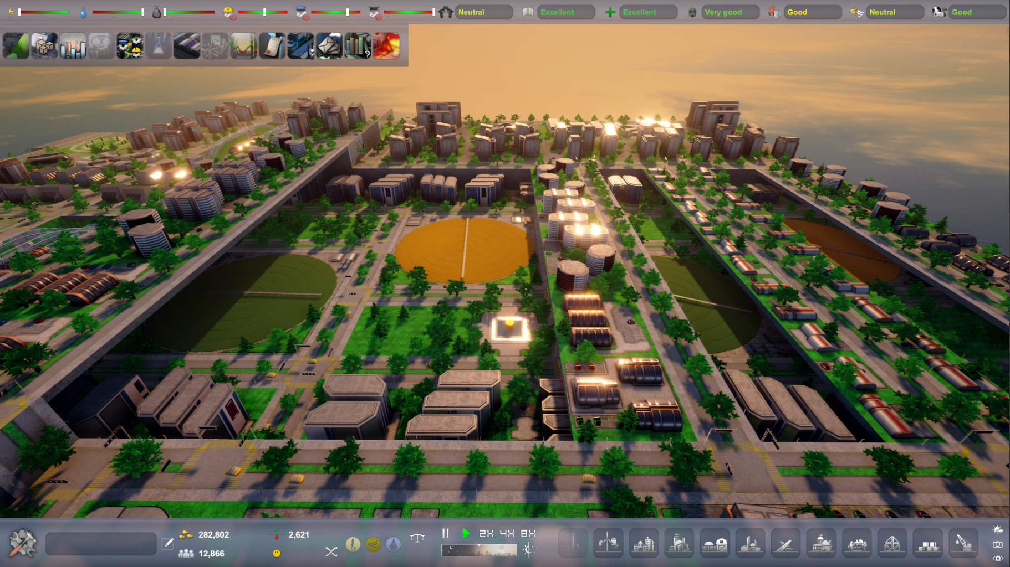
Task: Toggle the yellow pollution overlay round button
Action: point(373,545)
